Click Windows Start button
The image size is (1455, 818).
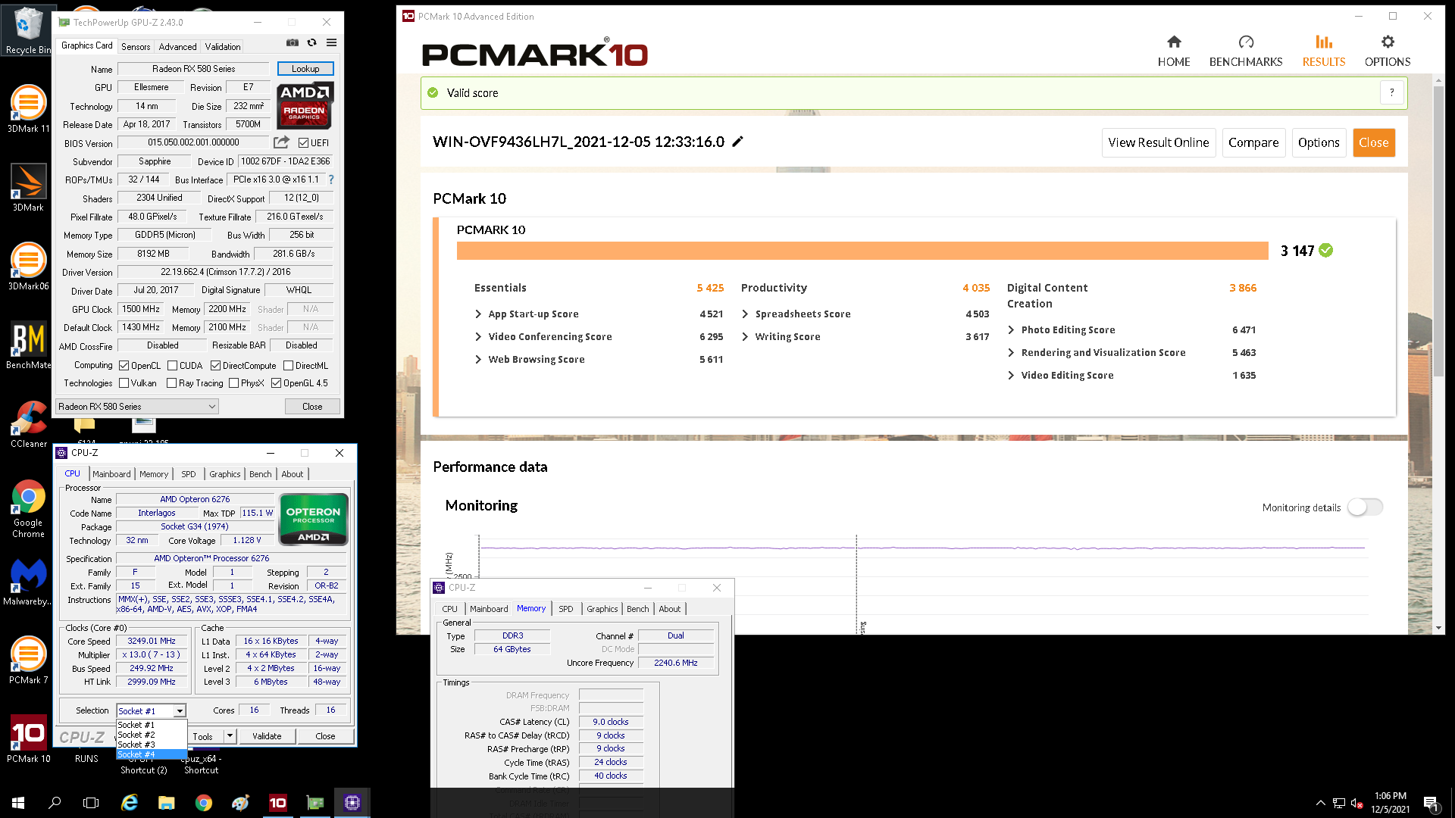18,803
